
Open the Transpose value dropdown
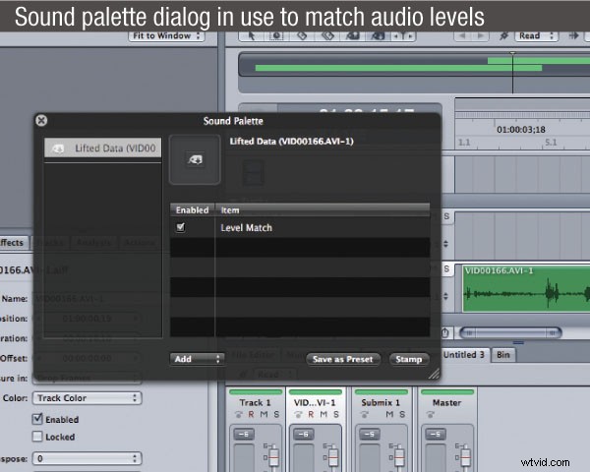coord(87,458)
